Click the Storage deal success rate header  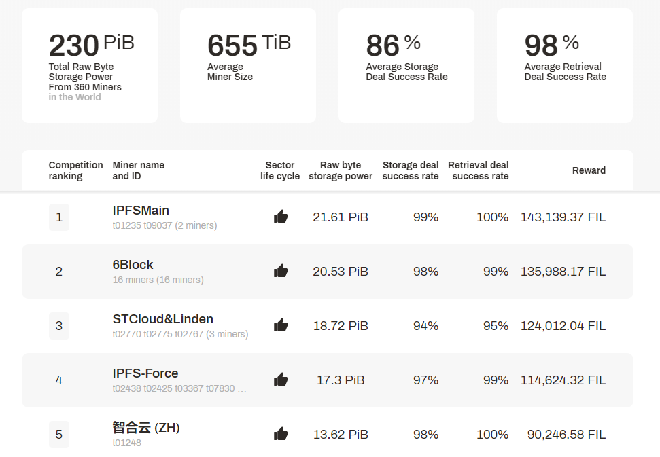tap(411, 170)
